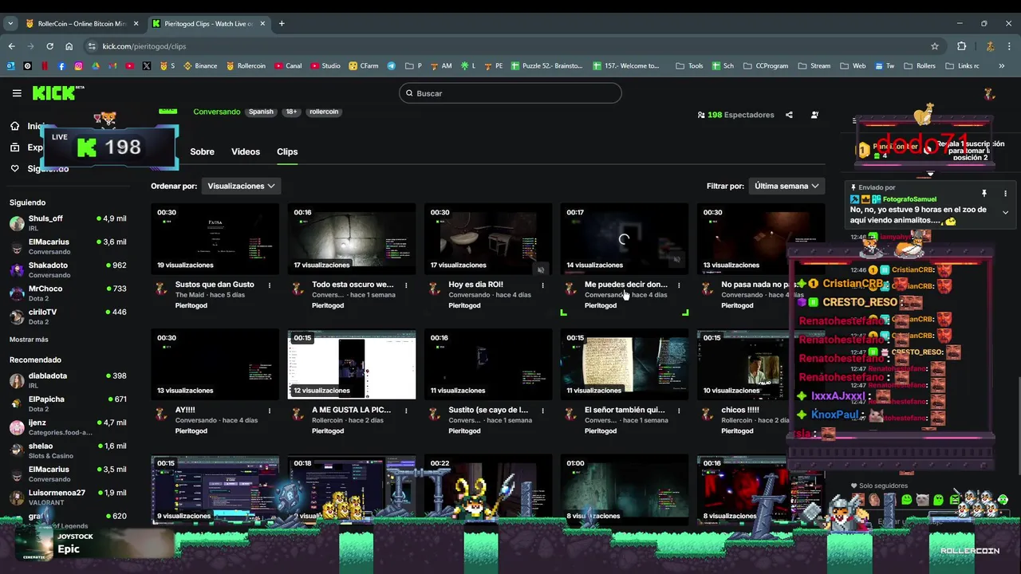Open Shakadoto channel in sidebar
Image resolution: width=1021 pixels, height=574 pixels.
tap(68, 269)
